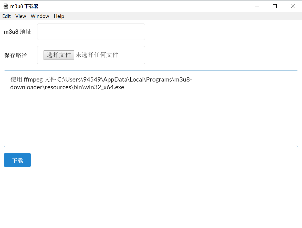The height and width of the screenshot is (228, 302).
Task: Minimize the m3u8 下载器 window
Action: [257, 6]
